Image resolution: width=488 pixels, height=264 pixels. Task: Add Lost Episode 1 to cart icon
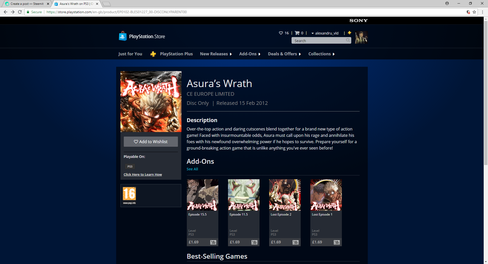pyautogui.click(x=337, y=242)
